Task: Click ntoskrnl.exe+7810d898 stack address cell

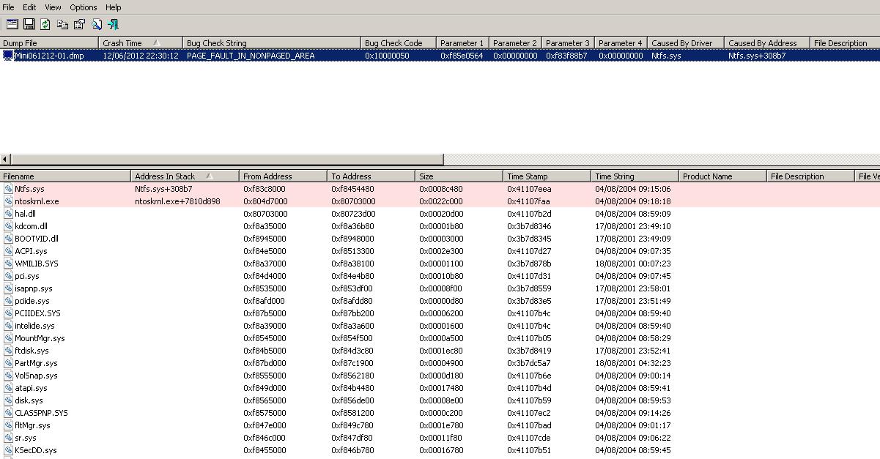Action: pyautogui.click(x=177, y=201)
